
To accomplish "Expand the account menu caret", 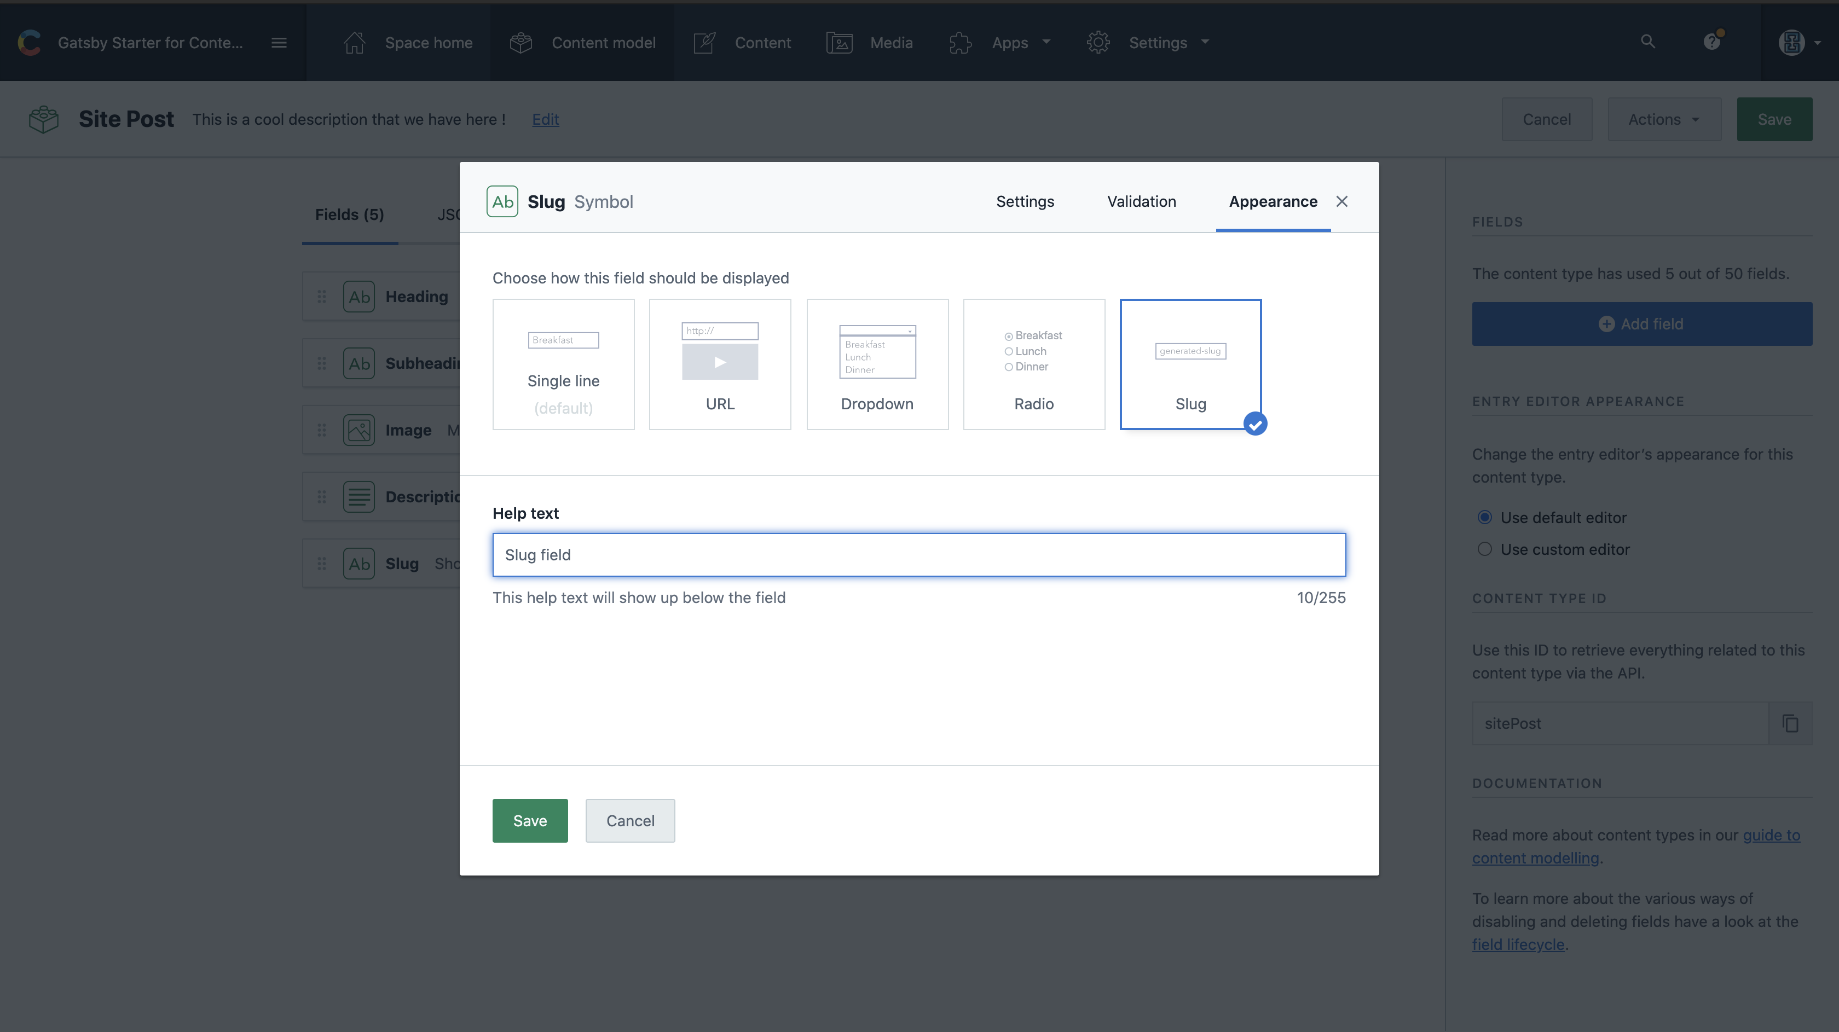I will (1818, 43).
